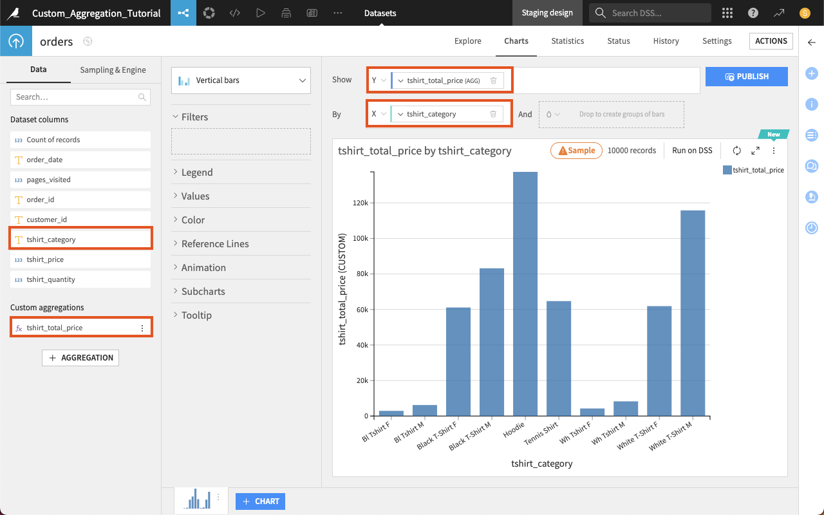Open the timeline clock icon in right sidebar
This screenshot has width=824, height=515.
point(812,228)
